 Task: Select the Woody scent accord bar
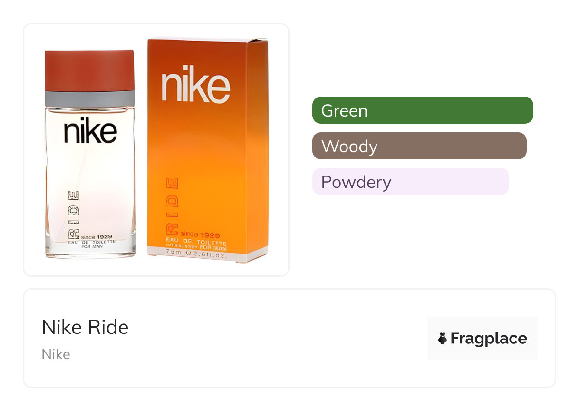[x=419, y=146]
